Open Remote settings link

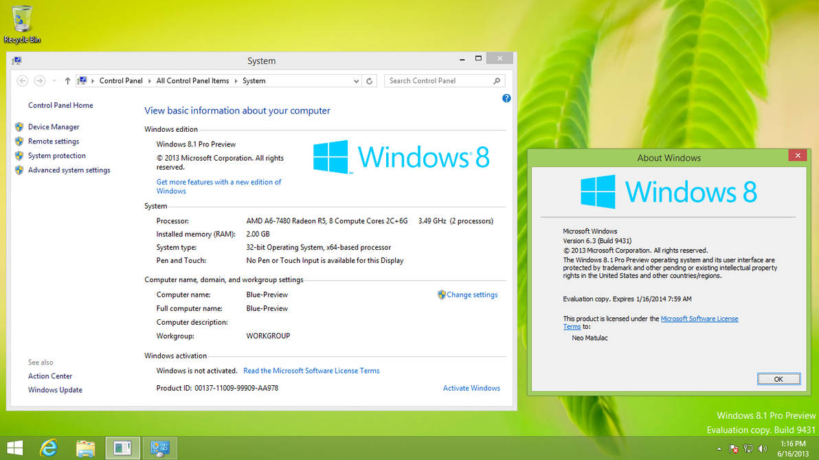54,141
